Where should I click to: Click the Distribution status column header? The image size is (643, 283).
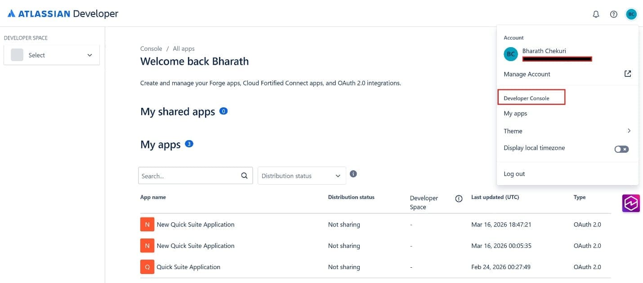tap(351, 197)
